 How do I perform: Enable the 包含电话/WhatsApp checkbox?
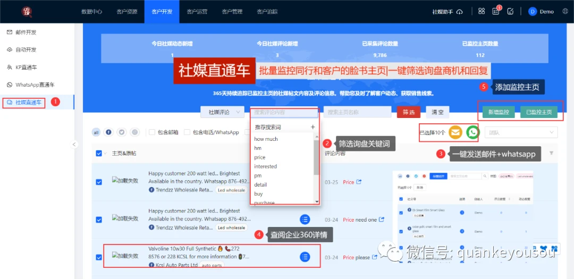pyautogui.click(x=187, y=132)
